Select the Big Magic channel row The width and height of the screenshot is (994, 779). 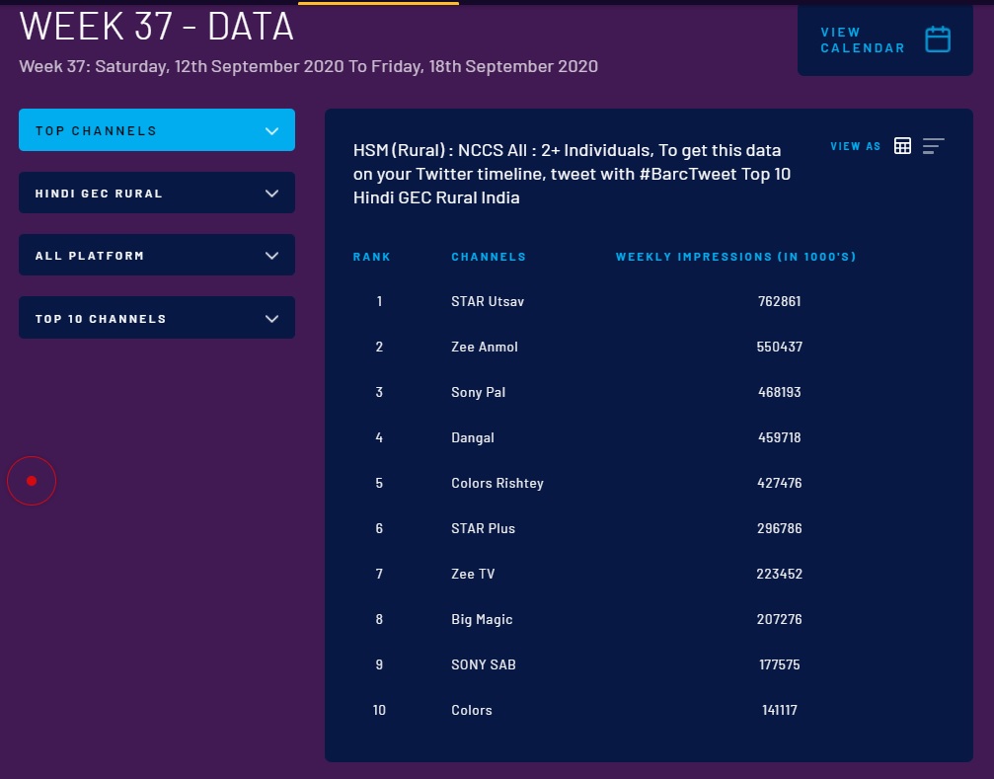click(x=482, y=619)
